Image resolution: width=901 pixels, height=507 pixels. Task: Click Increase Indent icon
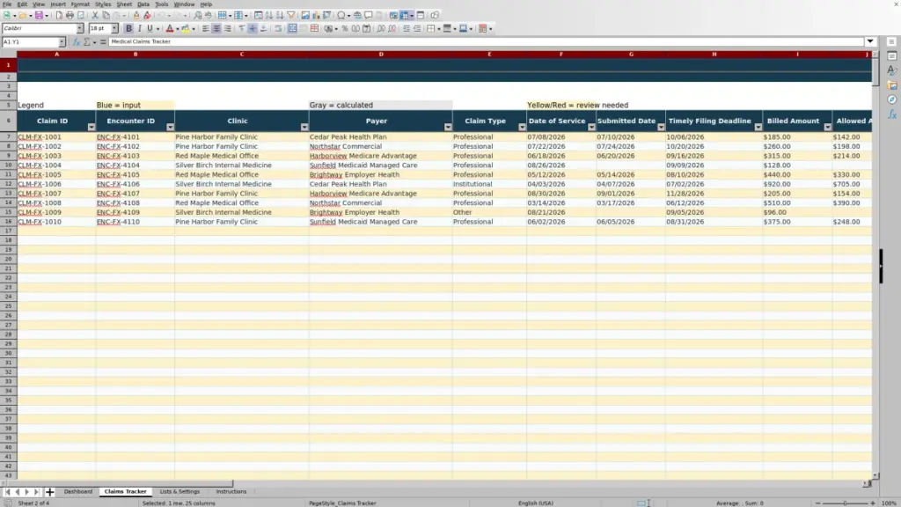tap(407, 28)
